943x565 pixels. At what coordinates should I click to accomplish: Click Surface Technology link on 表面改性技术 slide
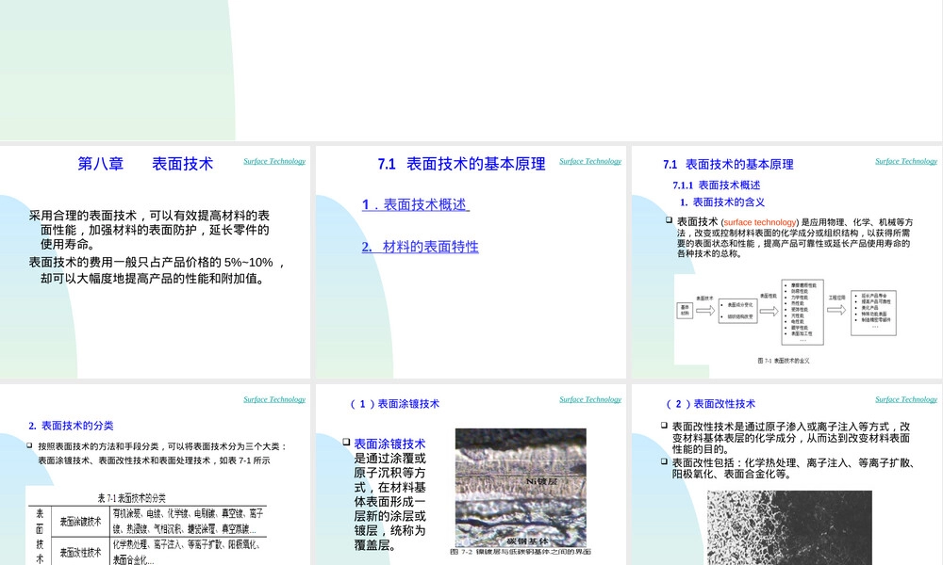(905, 399)
